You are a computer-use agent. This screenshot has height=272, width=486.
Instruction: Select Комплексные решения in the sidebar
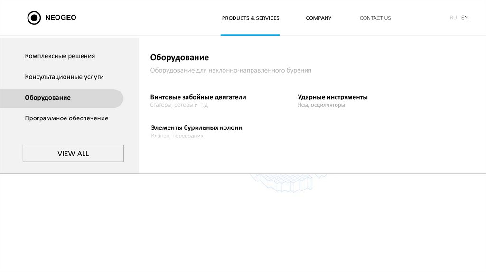(x=60, y=56)
